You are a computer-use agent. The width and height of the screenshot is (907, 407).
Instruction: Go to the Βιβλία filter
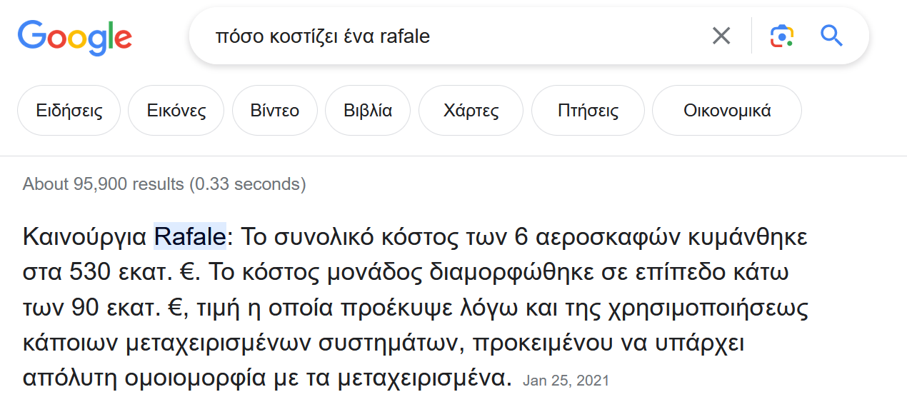coord(368,111)
